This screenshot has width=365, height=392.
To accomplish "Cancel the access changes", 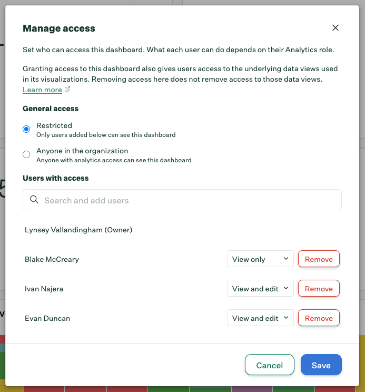I will click(x=270, y=365).
